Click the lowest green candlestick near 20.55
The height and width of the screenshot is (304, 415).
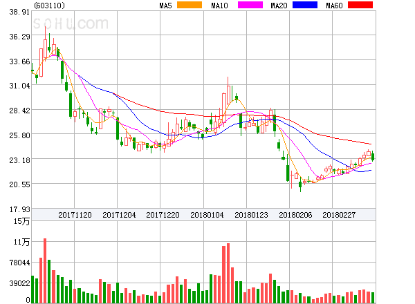[300, 184]
